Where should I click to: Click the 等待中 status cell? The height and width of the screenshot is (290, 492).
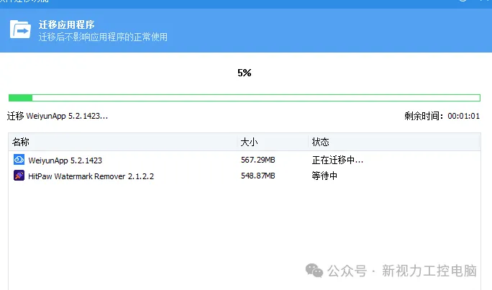click(x=324, y=176)
